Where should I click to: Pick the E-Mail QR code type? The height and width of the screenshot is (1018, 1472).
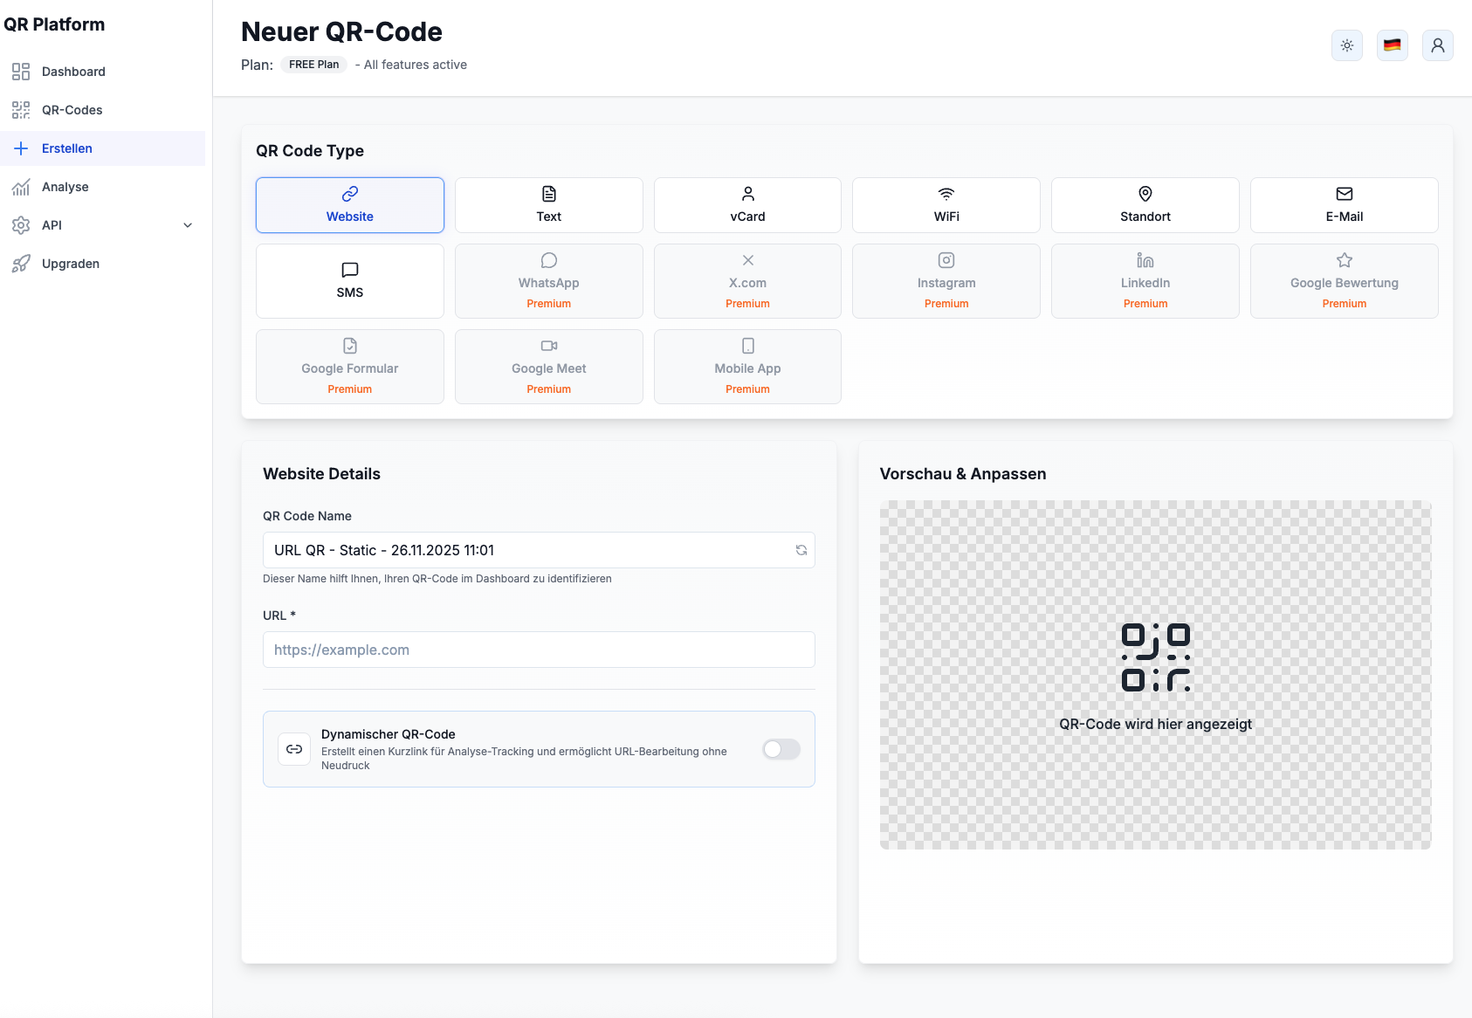point(1345,205)
